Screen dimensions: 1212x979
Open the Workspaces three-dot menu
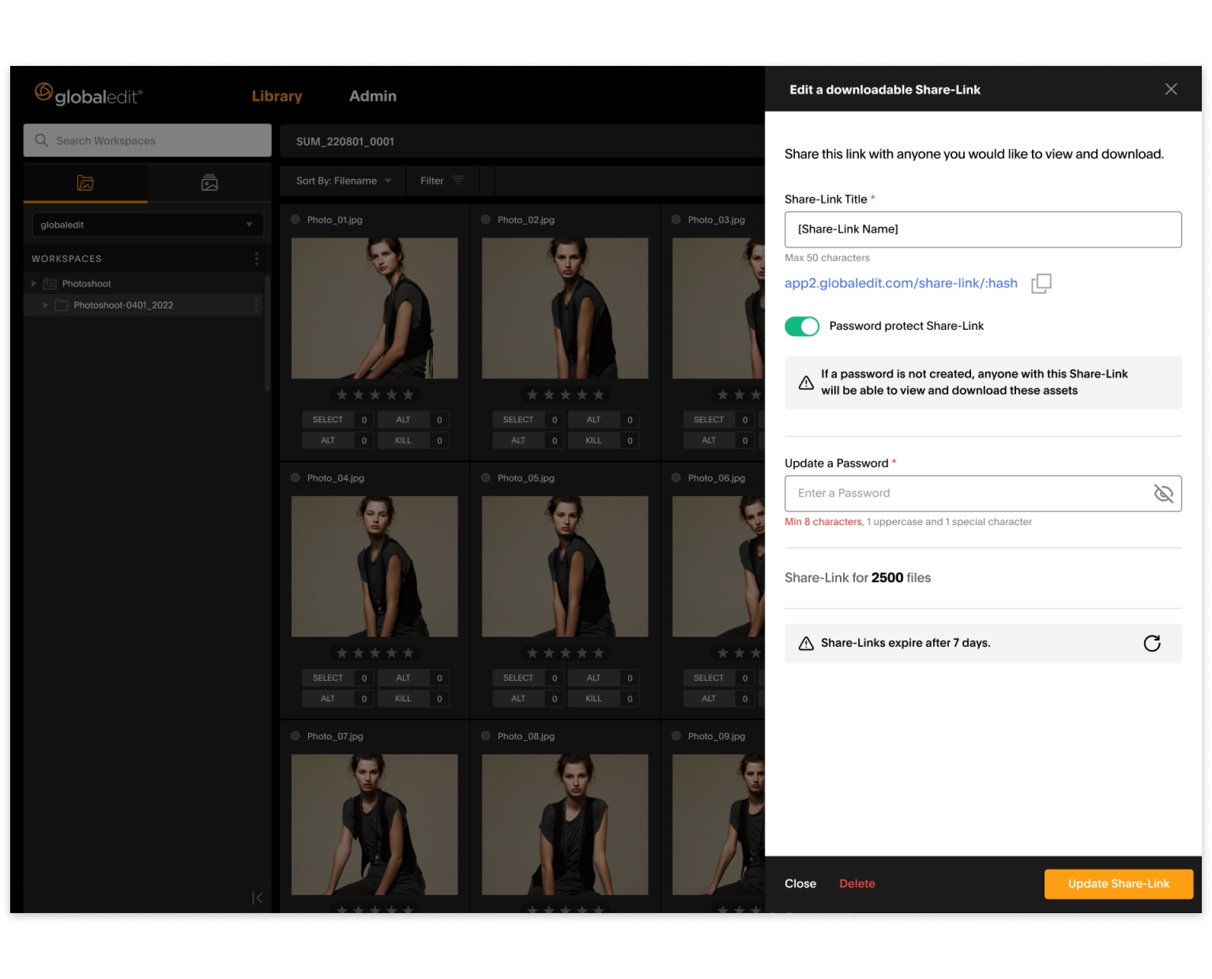pos(256,259)
